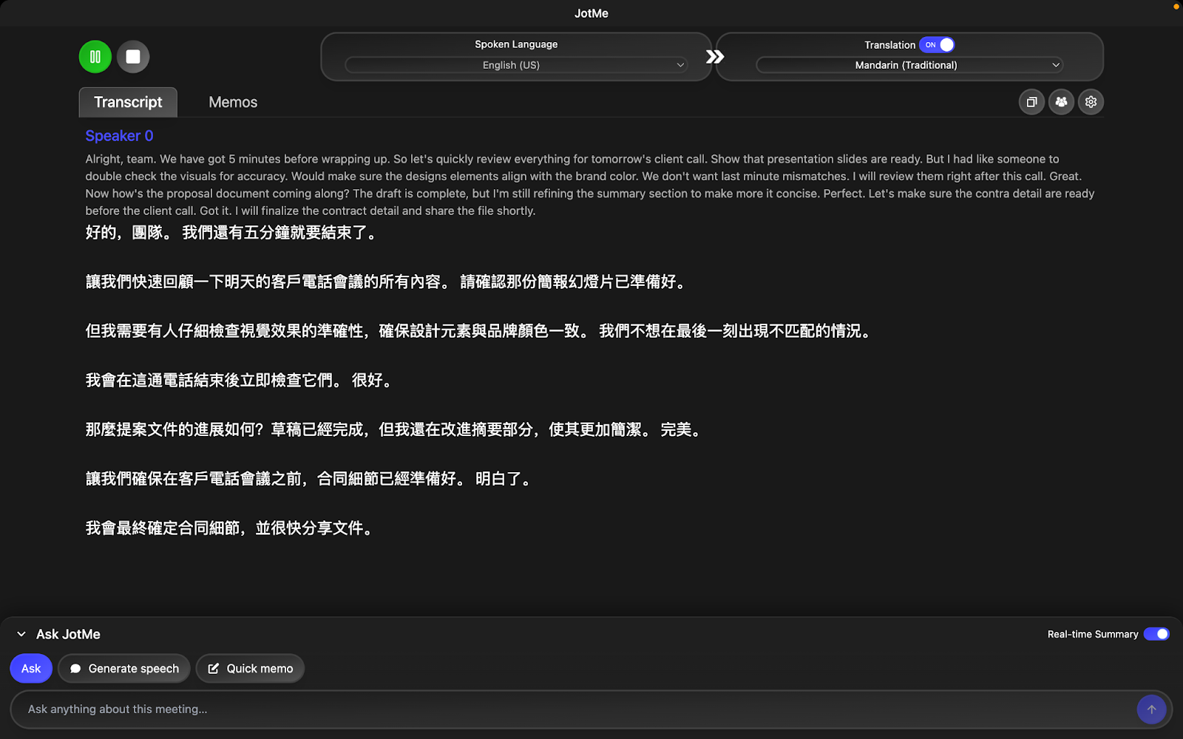Screen dimensions: 1183x739
Task: Select the pencil icon on Quick memo
Action: pyautogui.click(x=214, y=668)
